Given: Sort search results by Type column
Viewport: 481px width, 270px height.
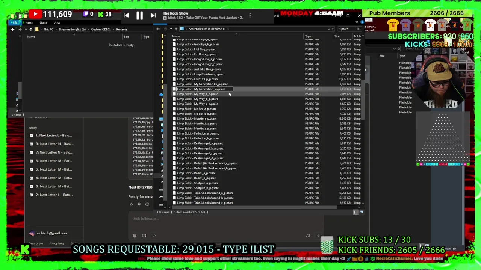Looking at the screenshot, I should (x=308, y=36).
